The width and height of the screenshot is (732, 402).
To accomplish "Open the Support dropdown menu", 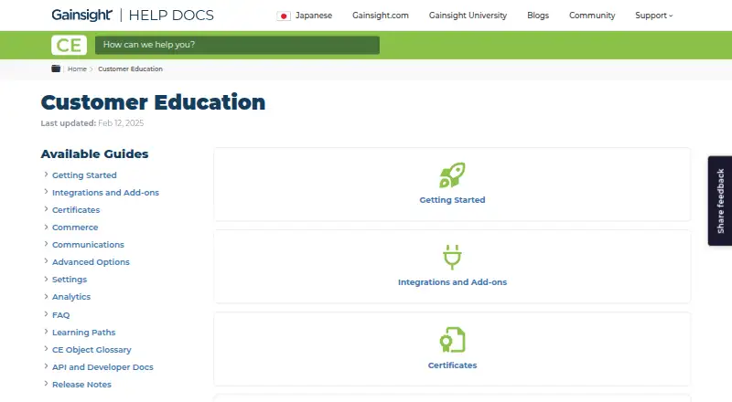I will (653, 16).
